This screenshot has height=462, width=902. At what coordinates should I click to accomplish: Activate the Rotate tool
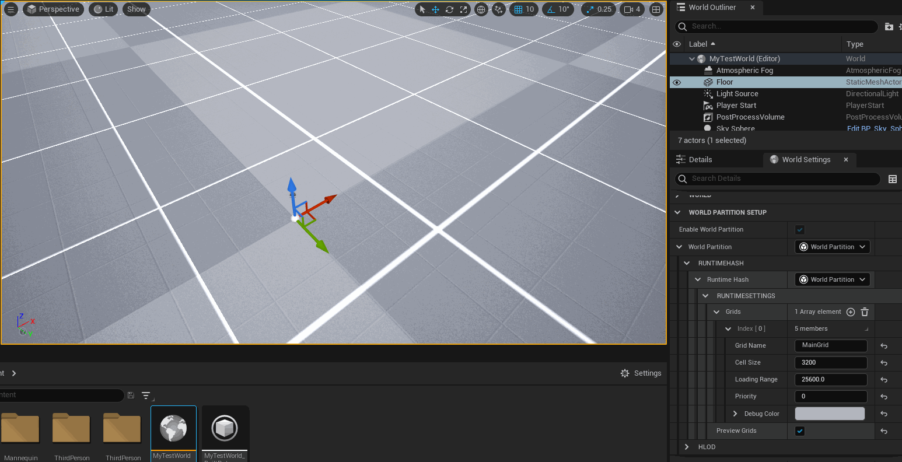449,9
